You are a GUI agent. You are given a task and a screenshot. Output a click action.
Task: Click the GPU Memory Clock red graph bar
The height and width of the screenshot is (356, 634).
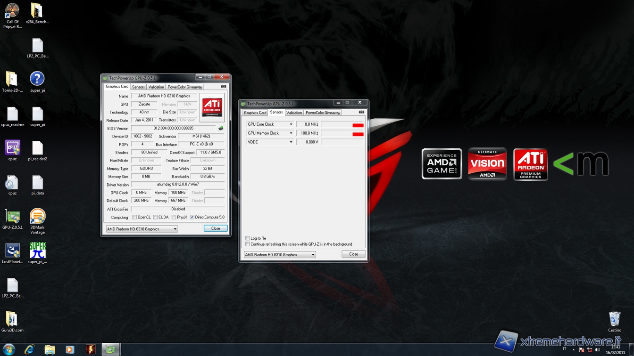tap(358, 134)
